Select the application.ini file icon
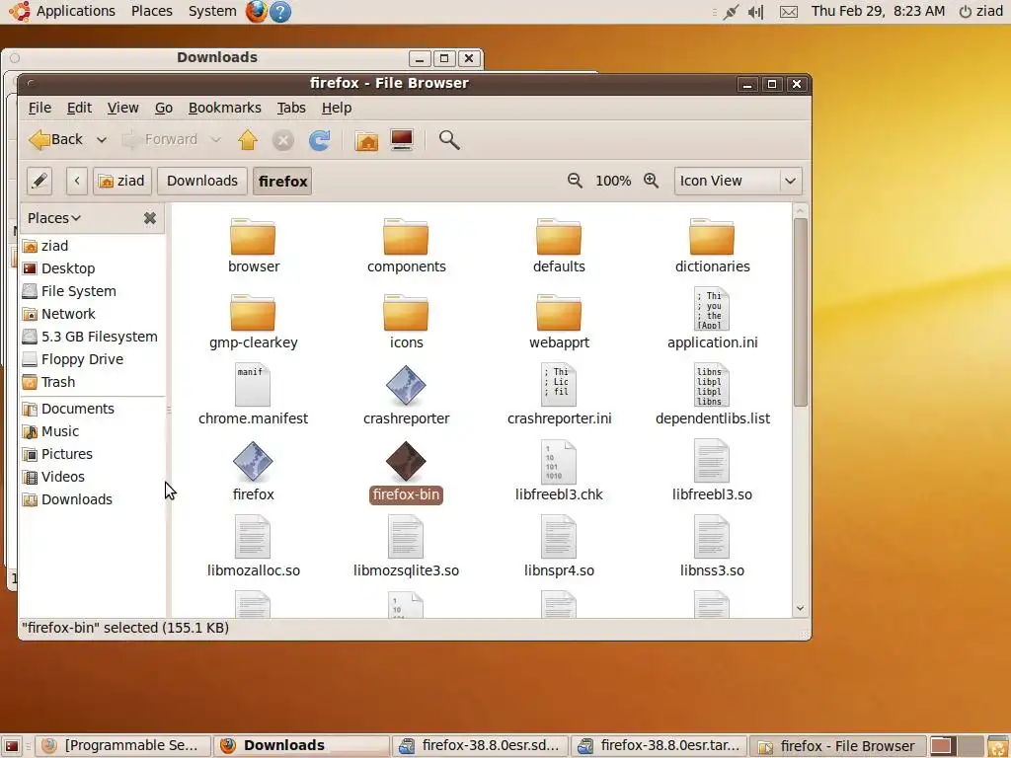Image resolution: width=1011 pixels, height=758 pixels. coord(712,309)
